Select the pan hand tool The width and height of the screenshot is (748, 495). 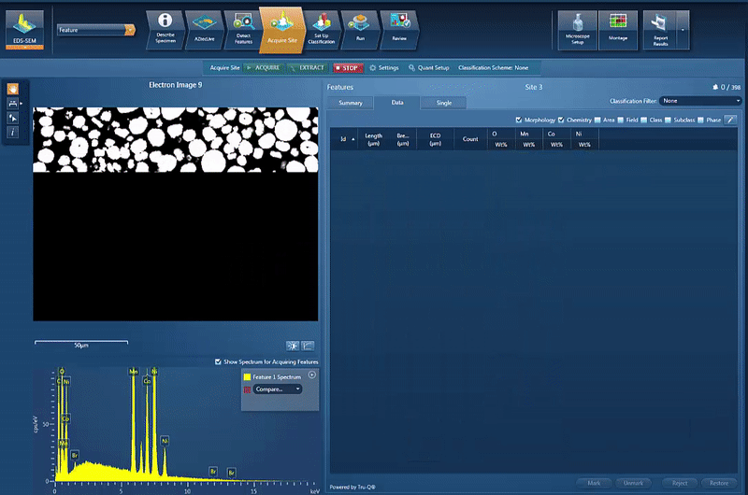tap(13, 89)
